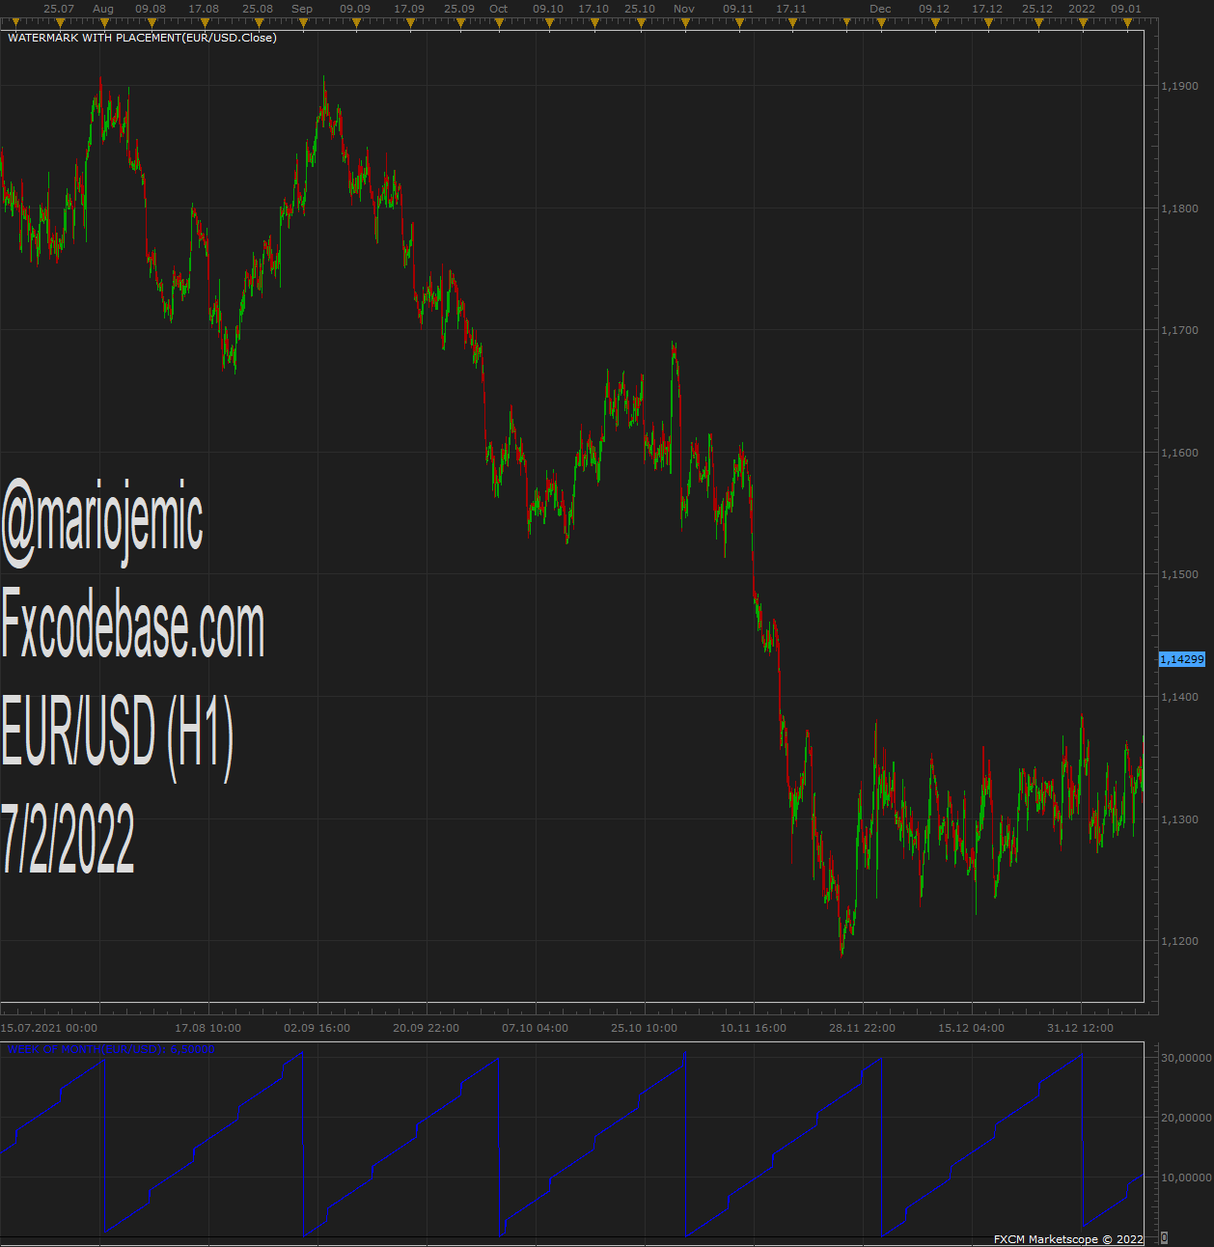Pick the marker beneath 09.11 label
Viewport: 1214px width, 1247px height.
click(x=738, y=22)
